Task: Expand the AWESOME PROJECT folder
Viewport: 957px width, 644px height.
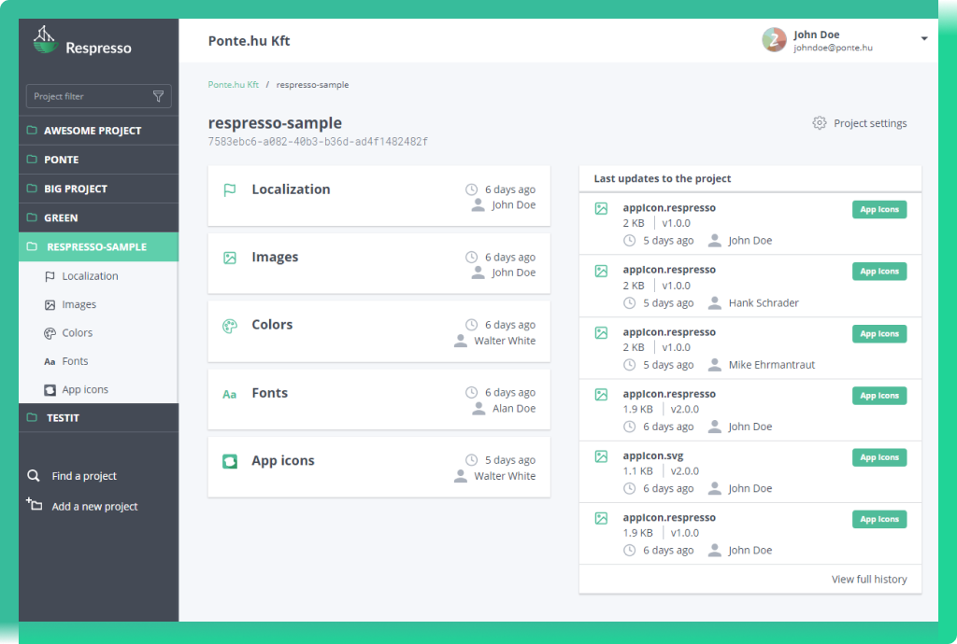Action: pyautogui.click(x=92, y=131)
